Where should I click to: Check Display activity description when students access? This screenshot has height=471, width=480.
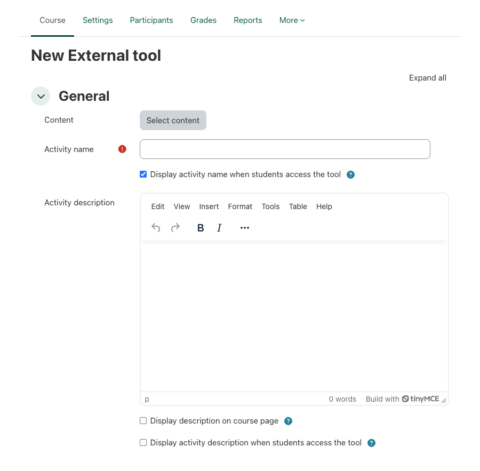click(x=143, y=443)
